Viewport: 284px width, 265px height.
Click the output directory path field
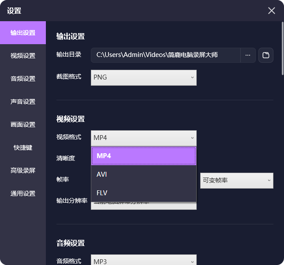pos(165,55)
